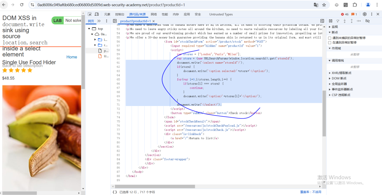
Task: Open the Extensions puzzle-piece menu
Action: pyautogui.click(x=355, y=5)
